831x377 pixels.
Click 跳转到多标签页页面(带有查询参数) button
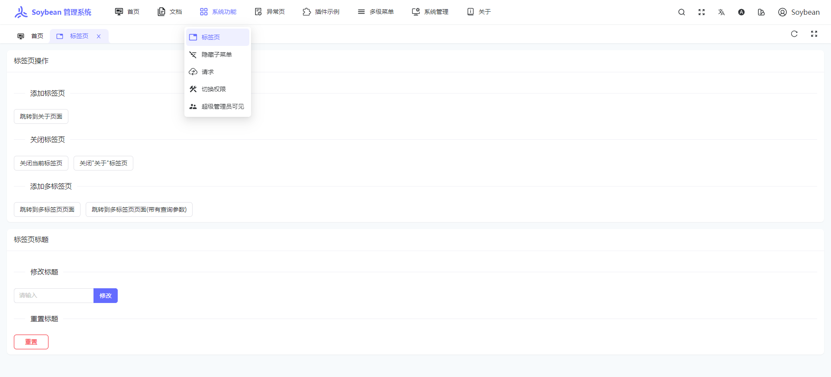[139, 209]
